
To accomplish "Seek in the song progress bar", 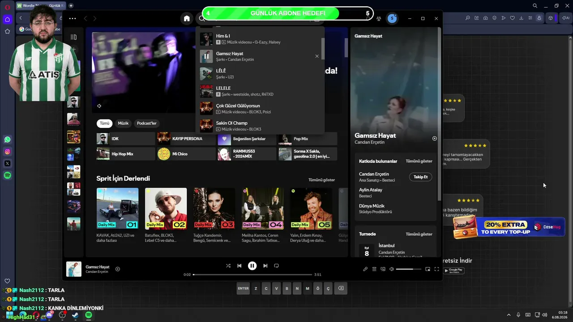I will (x=252, y=274).
